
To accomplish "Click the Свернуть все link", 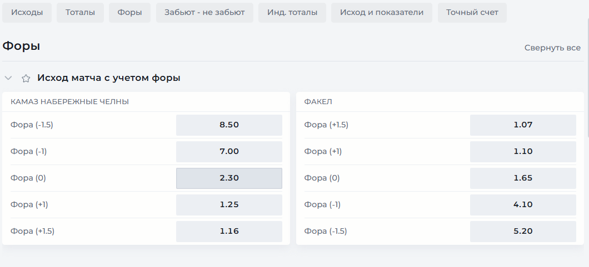I will 552,48.
